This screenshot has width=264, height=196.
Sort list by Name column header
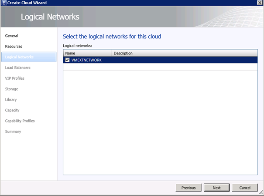(88, 53)
